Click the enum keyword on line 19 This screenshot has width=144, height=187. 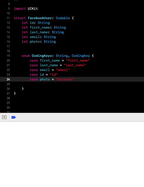point(26,56)
